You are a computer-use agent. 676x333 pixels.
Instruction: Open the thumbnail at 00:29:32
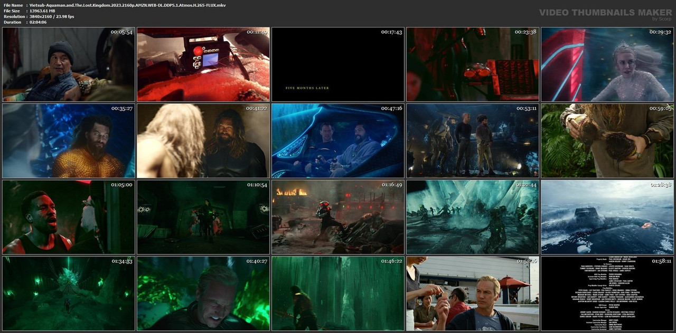pyautogui.click(x=607, y=64)
